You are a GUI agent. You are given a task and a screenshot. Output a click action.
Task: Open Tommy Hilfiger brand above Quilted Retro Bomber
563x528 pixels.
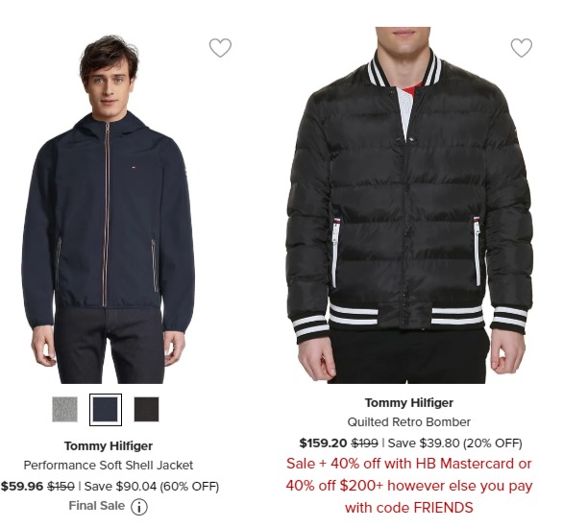click(x=409, y=403)
